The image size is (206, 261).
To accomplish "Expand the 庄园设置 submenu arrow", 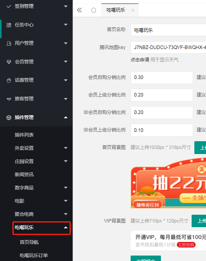I will (x=66, y=161).
